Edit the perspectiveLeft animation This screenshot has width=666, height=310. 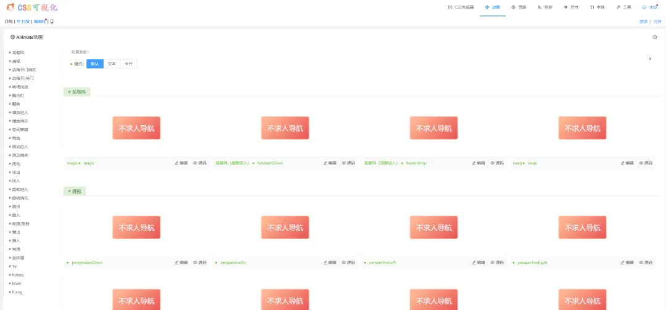tap(479, 263)
